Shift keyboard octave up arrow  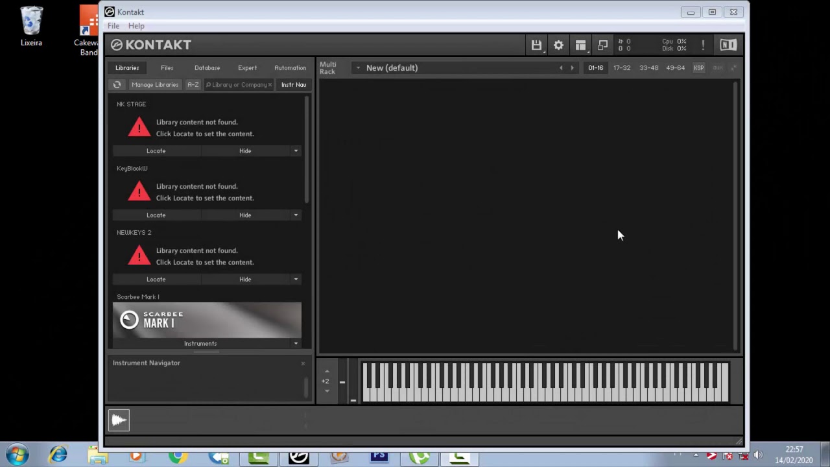coord(326,371)
